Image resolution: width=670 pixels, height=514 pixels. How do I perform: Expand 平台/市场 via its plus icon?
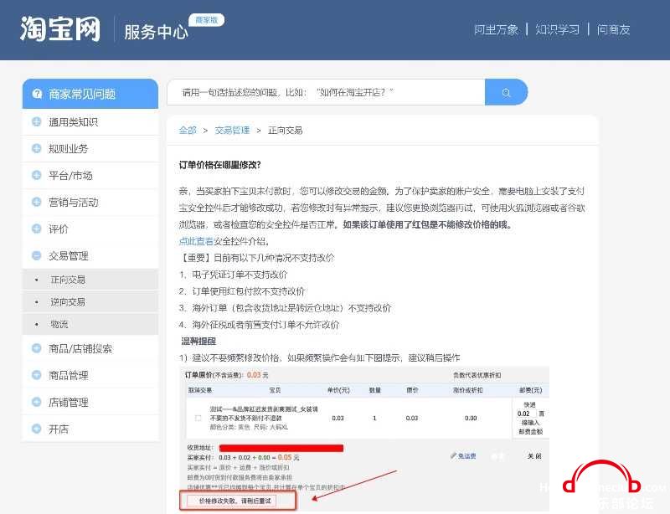coord(36,175)
